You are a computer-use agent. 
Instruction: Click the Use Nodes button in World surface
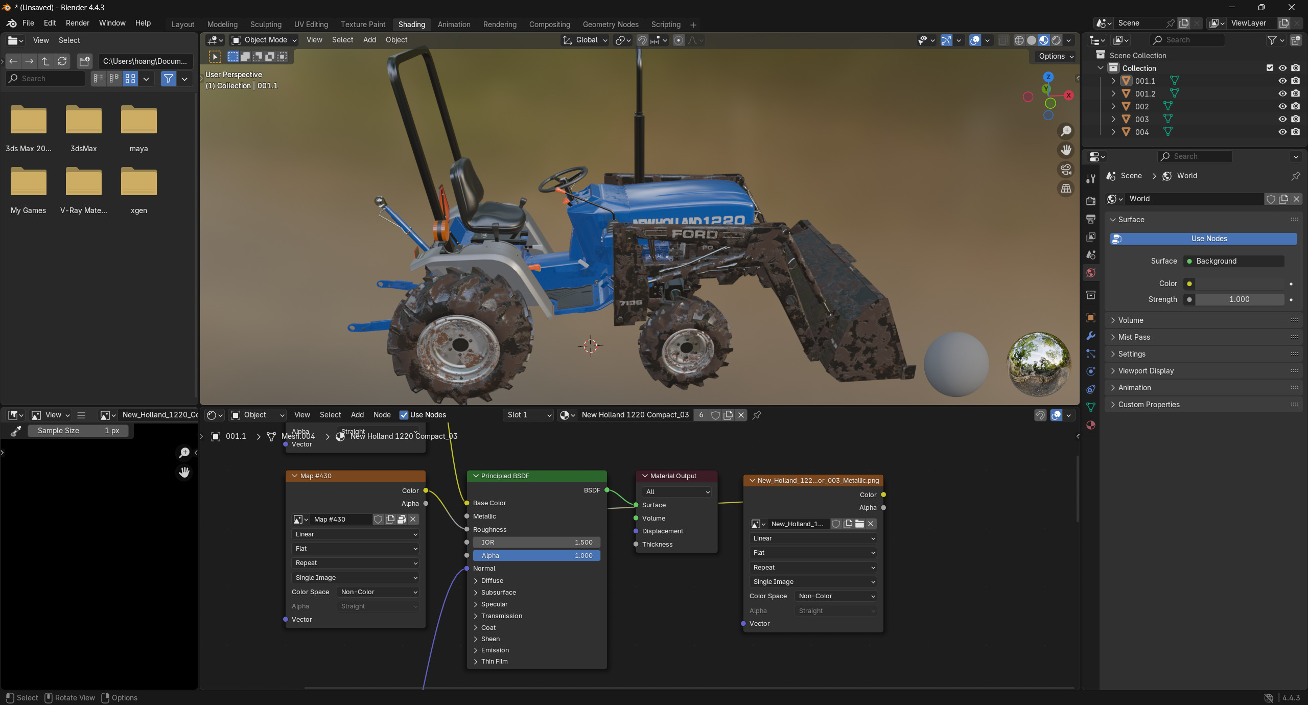pyautogui.click(x=1204, y=239)
